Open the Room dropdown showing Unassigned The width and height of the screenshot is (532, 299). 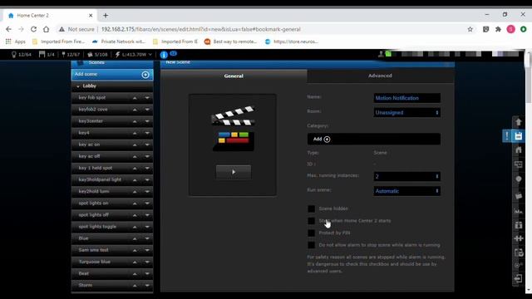[406, 113]
